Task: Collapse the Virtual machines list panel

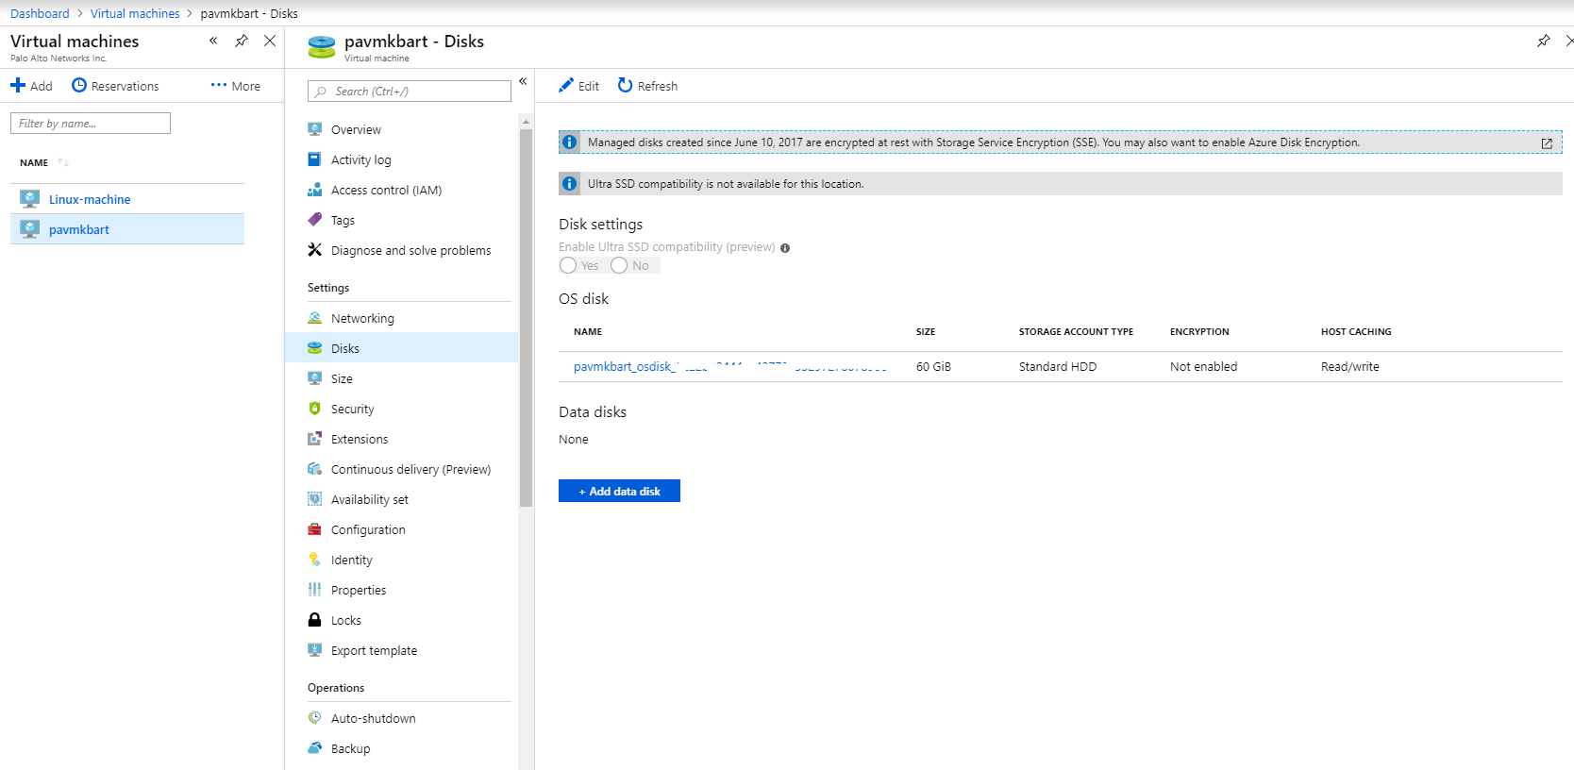Action: pyautogui.click(x=213, y=41)
